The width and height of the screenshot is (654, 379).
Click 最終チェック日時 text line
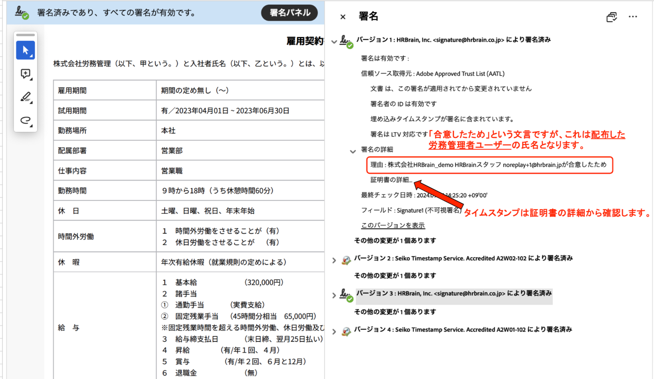(x=424, y=195)
